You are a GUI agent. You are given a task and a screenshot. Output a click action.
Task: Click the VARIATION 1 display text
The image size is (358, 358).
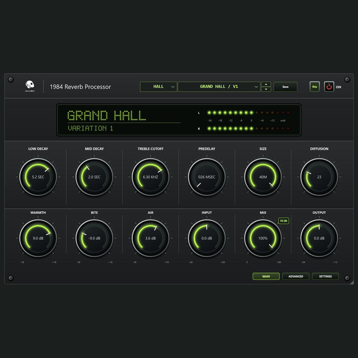click(90, 128)
